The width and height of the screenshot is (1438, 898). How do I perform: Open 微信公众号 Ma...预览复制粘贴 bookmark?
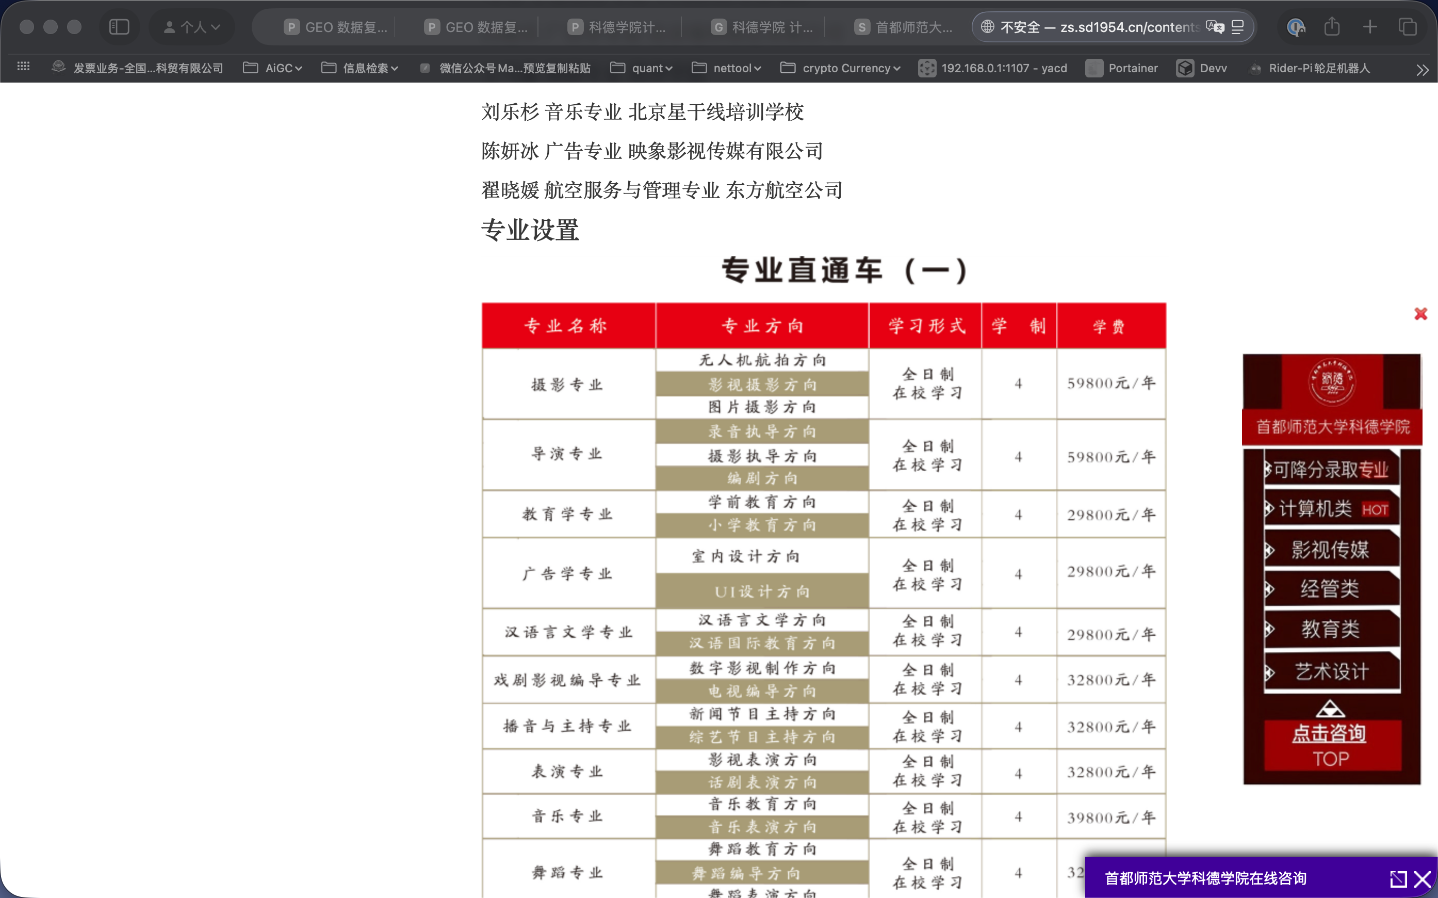(x=504, y=68)
